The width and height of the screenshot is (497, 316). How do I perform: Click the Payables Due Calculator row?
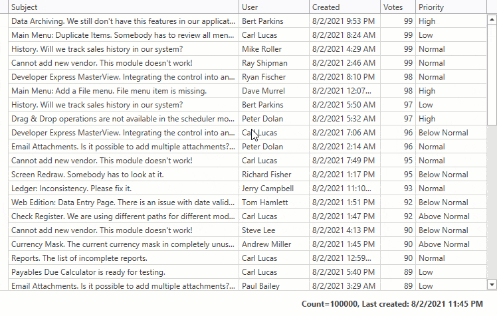pos(123,272)
